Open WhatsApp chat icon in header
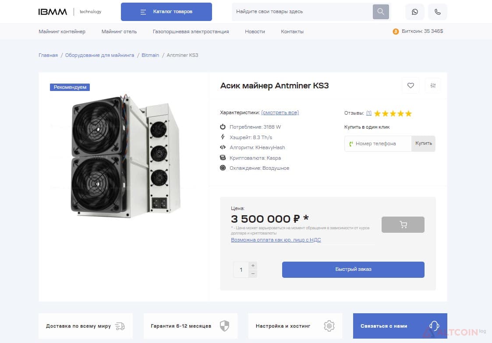Screen dimensions: 492x343 point(415,12)
